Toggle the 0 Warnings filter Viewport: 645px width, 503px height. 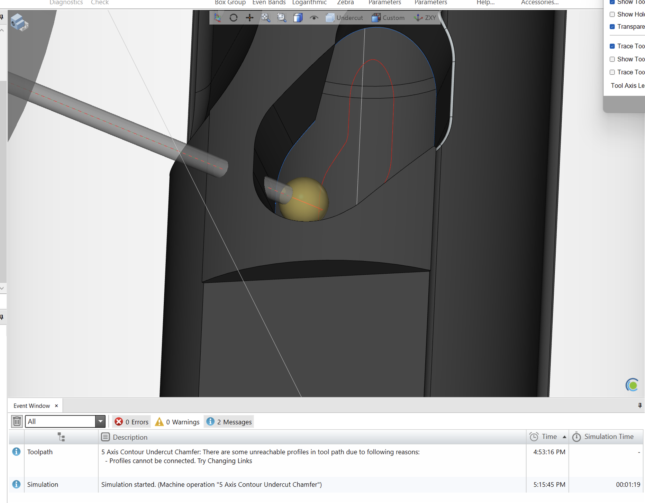[177, 422]
